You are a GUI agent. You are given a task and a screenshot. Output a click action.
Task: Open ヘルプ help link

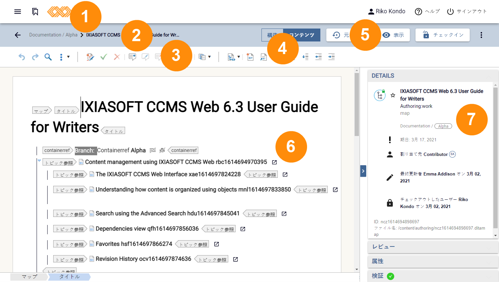click(427, 12)
